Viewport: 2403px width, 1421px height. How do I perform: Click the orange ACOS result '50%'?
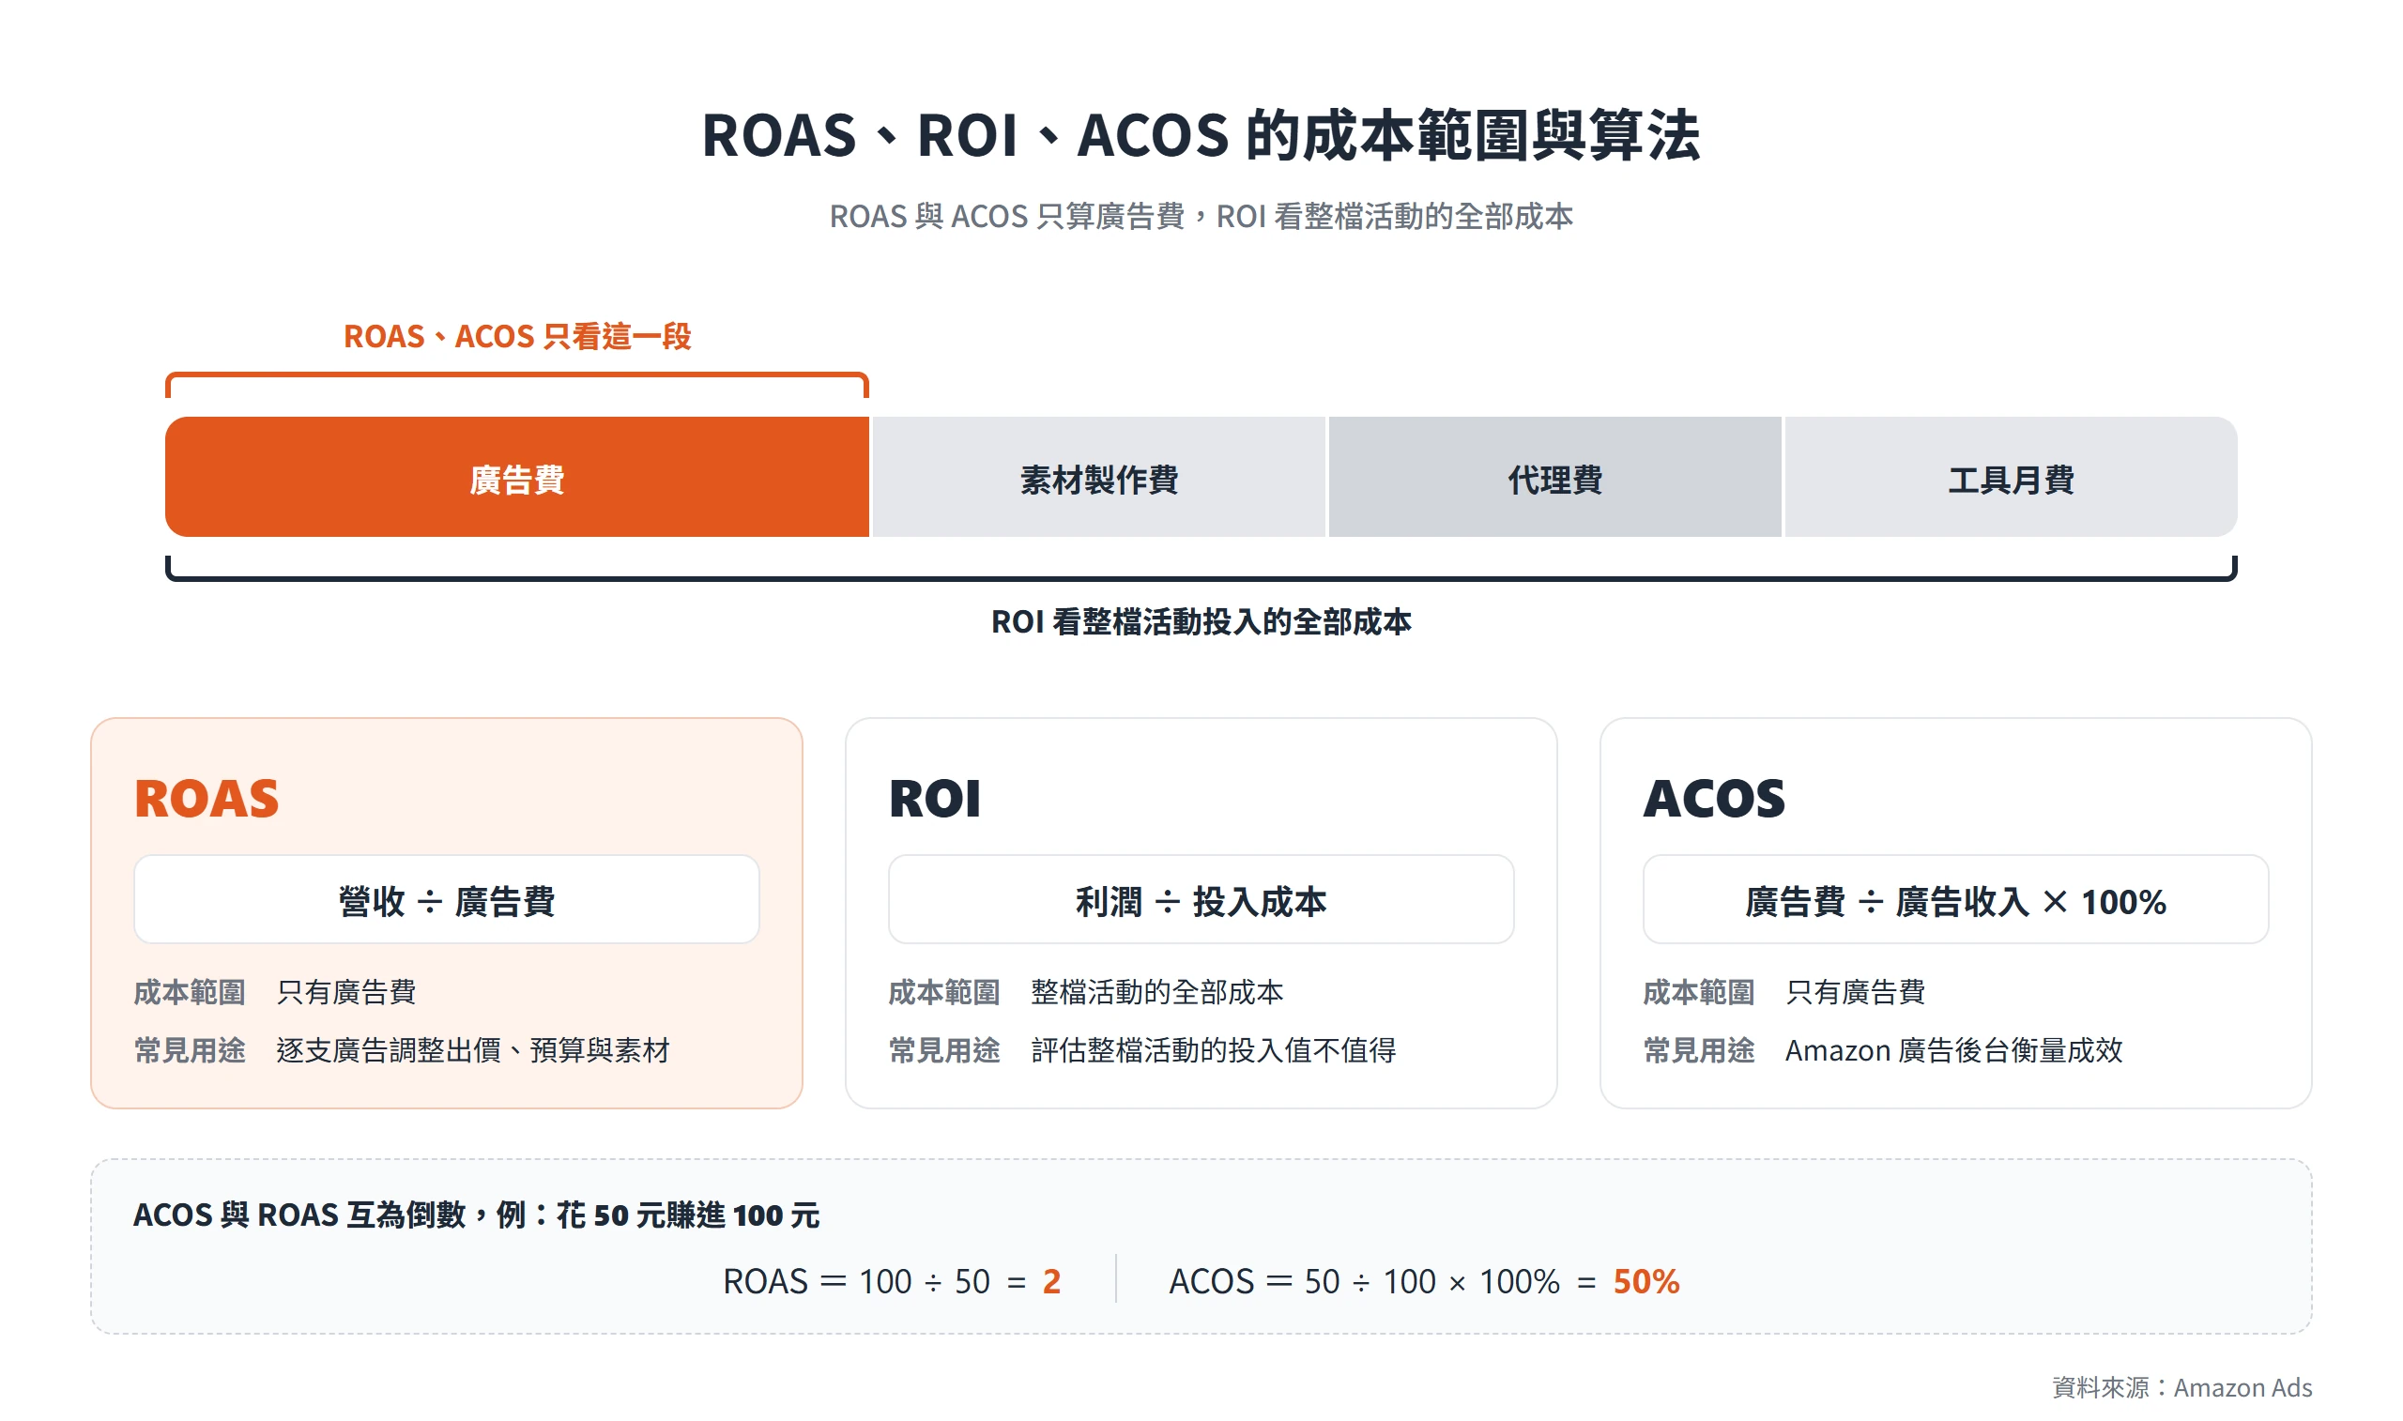point(1646,1281)
